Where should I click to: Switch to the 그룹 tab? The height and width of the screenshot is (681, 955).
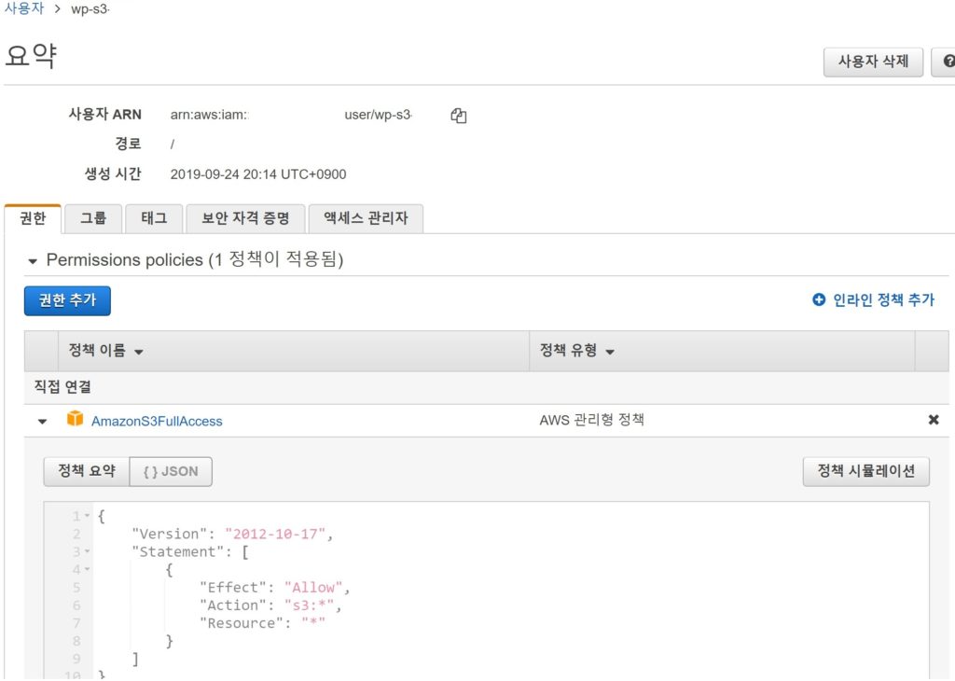pos(93,218)
